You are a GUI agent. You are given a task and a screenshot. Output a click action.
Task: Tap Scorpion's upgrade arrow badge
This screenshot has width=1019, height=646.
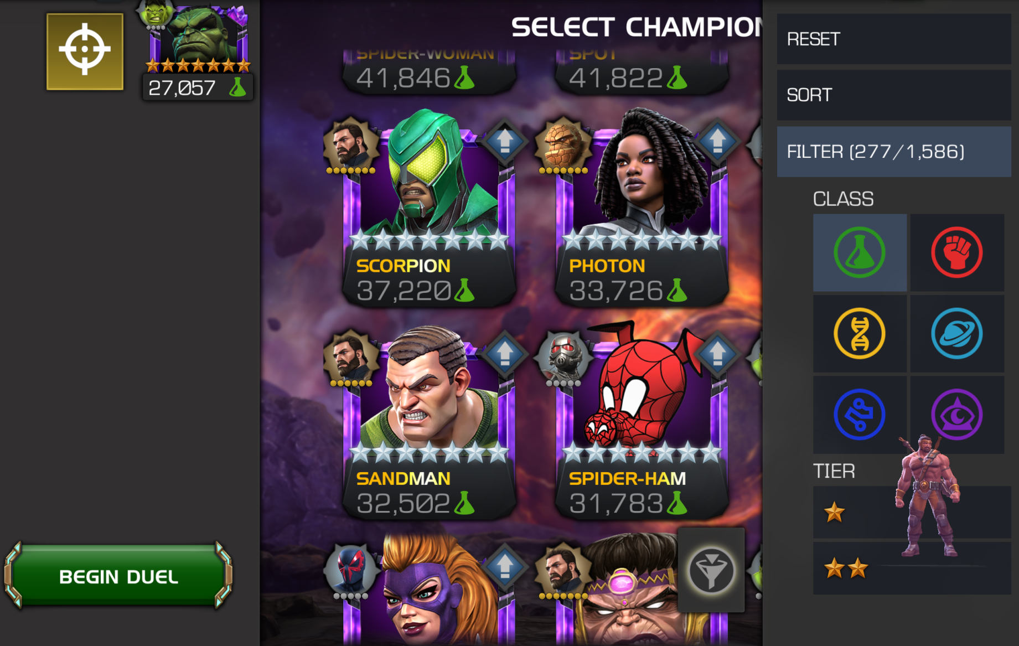point(505,141)
